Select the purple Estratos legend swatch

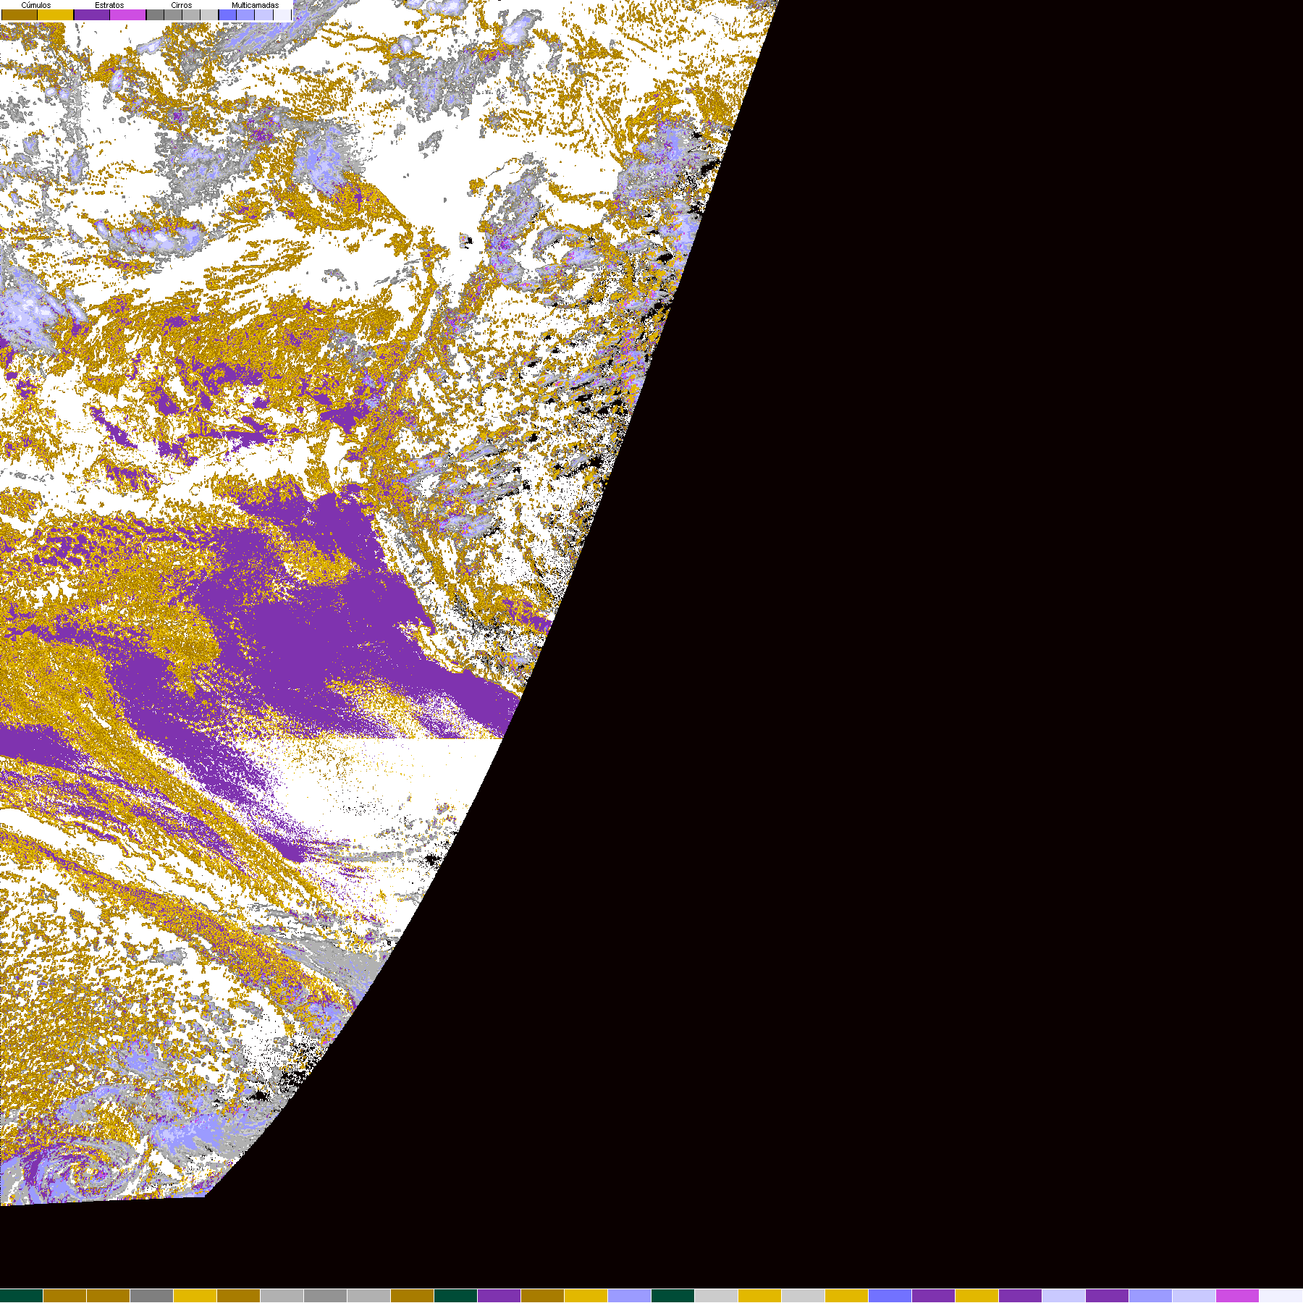[x=92, y=14]
